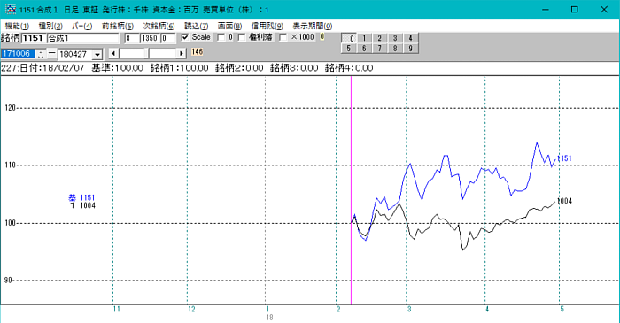Open the 機能(1) menu

click(17, 26)
